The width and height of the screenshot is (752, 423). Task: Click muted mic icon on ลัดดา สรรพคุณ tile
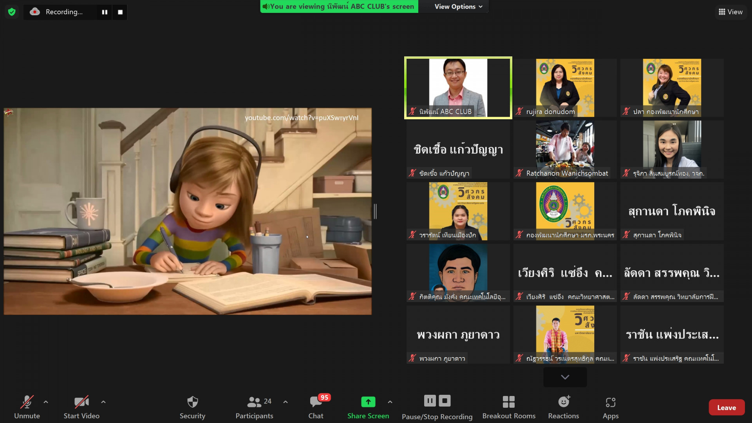click(626, 297)
